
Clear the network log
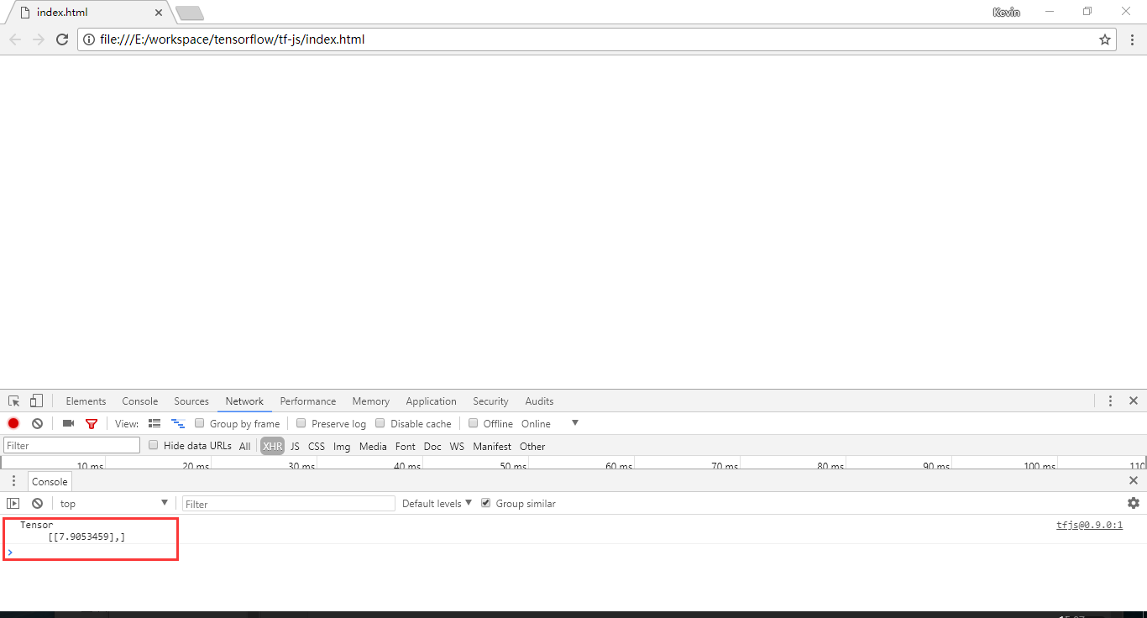click(x=37, y=424)
